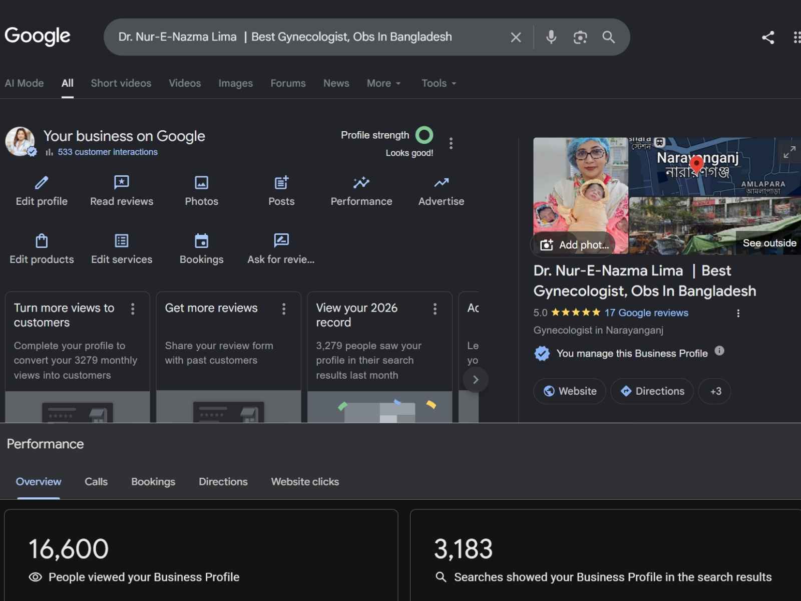
Task: Switch to AI Mode tab
Action: coord(24,83)
